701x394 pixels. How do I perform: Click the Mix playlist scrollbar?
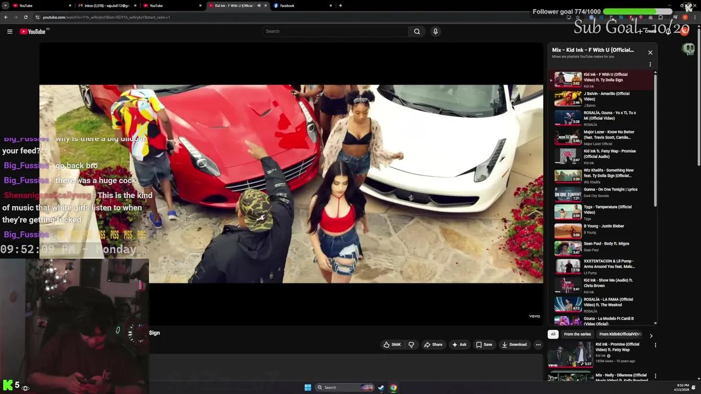[655, 140]
